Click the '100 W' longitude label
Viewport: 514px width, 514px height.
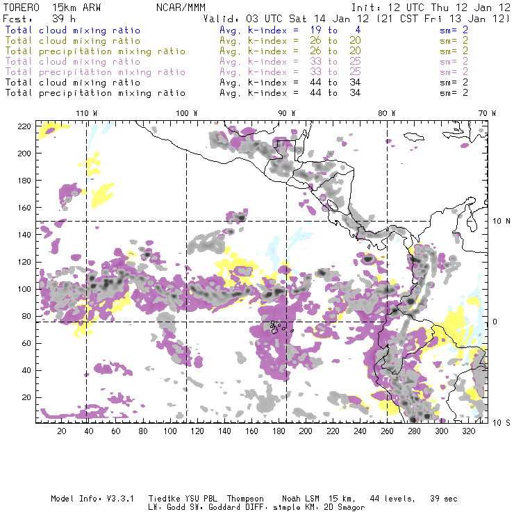[x=187, y=113]
